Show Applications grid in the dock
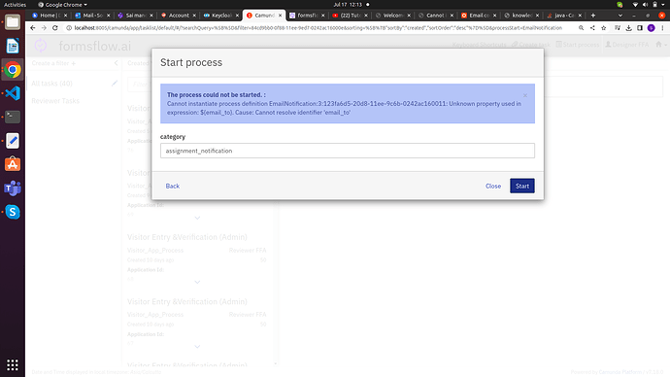 coord(13,365)
